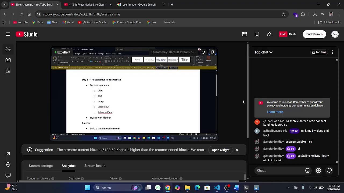The height and width of the screenshot is (193, 344).
Task: Open WhatsApp from the Windows taskbar
Action: 158,188
